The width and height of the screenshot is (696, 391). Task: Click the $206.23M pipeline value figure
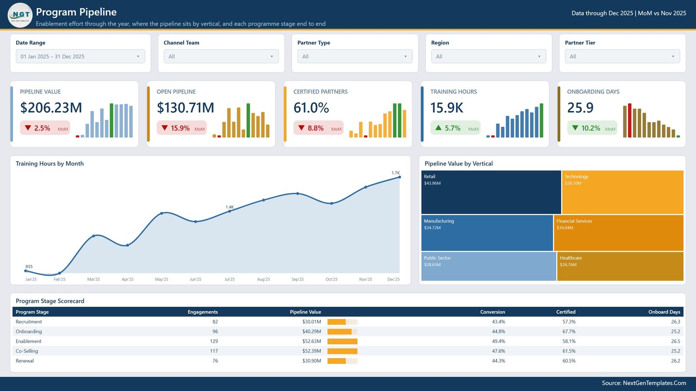pos(51,108)
